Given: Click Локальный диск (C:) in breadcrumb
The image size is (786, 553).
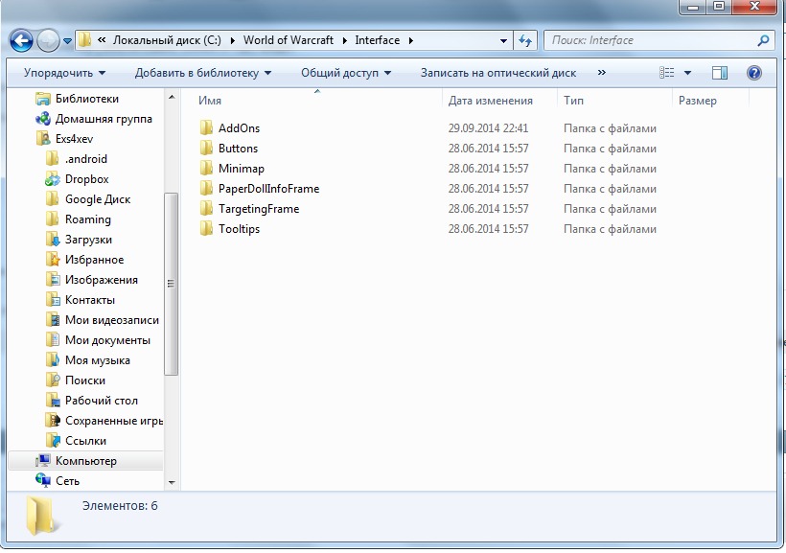Looking at the screenshot, I should pyautogui.click(x=167, y=40).
